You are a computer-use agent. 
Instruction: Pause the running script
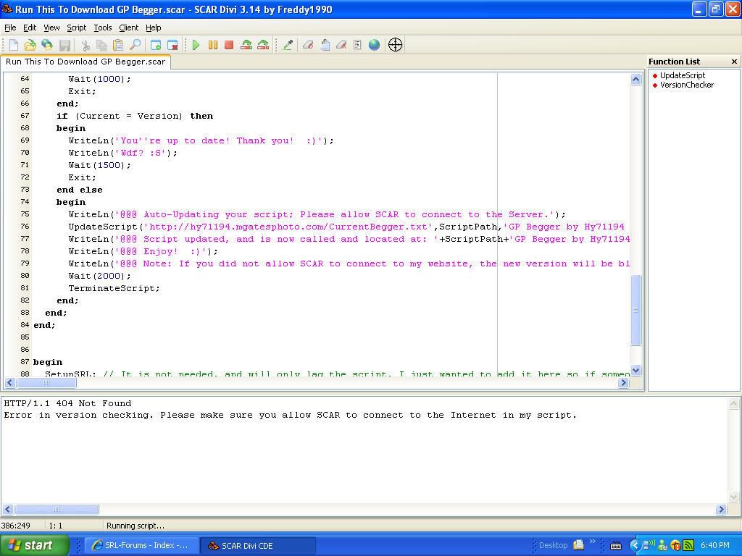click(212, 45)
